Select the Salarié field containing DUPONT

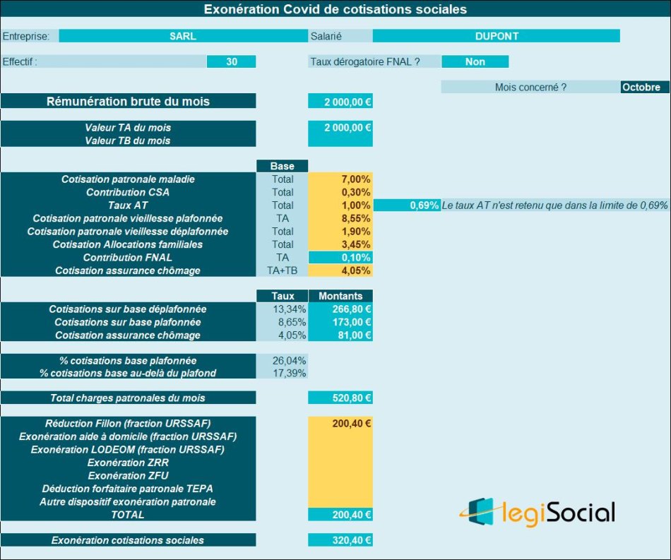click(x=496, y=36)
